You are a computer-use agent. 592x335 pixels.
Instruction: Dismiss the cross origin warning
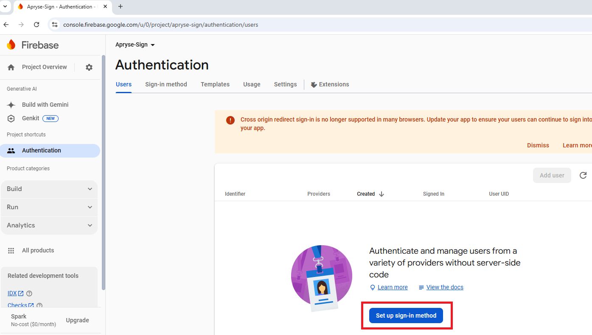click(x=538, y=145)
